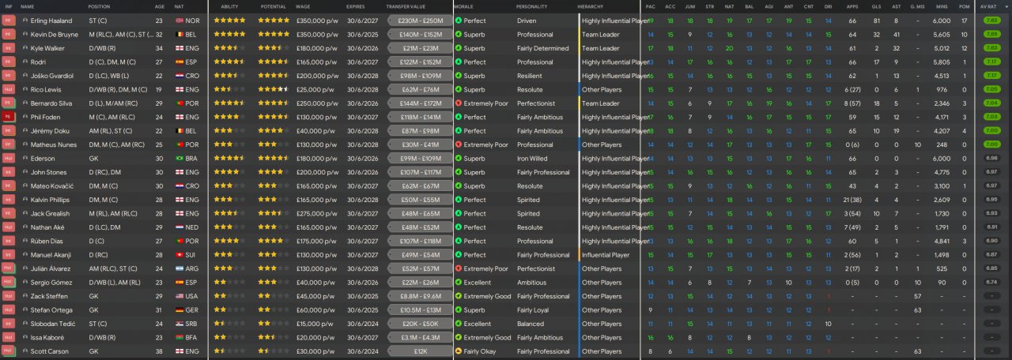The width and height of the screenshot is (1012, 360).
Task: Sort by the MINS column header
Action: pos(941,6)
